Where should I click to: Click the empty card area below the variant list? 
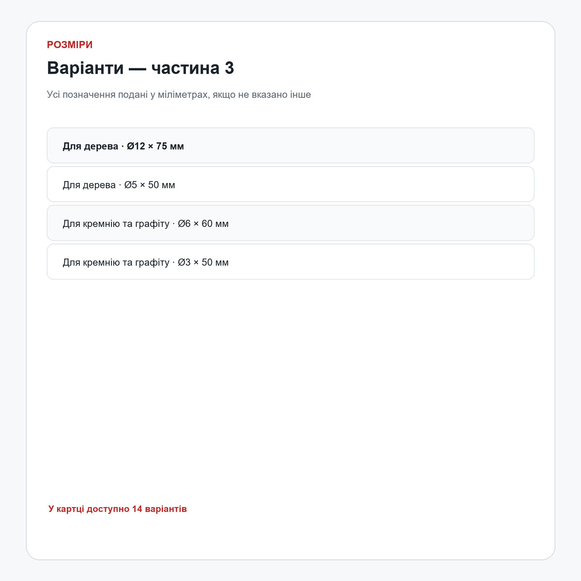[x=290, y=387]
